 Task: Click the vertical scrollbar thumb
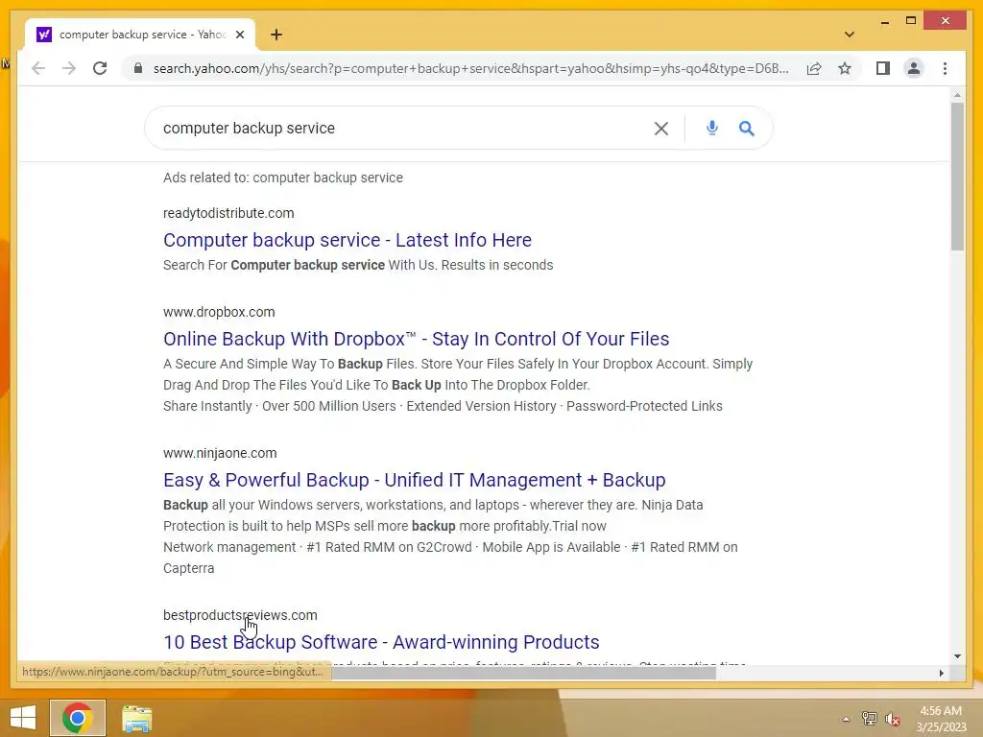coord(957,177)
